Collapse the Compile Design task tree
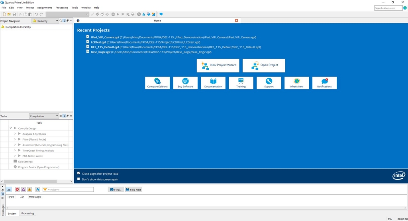Screen dimensions: 408x221 (11, 128)
